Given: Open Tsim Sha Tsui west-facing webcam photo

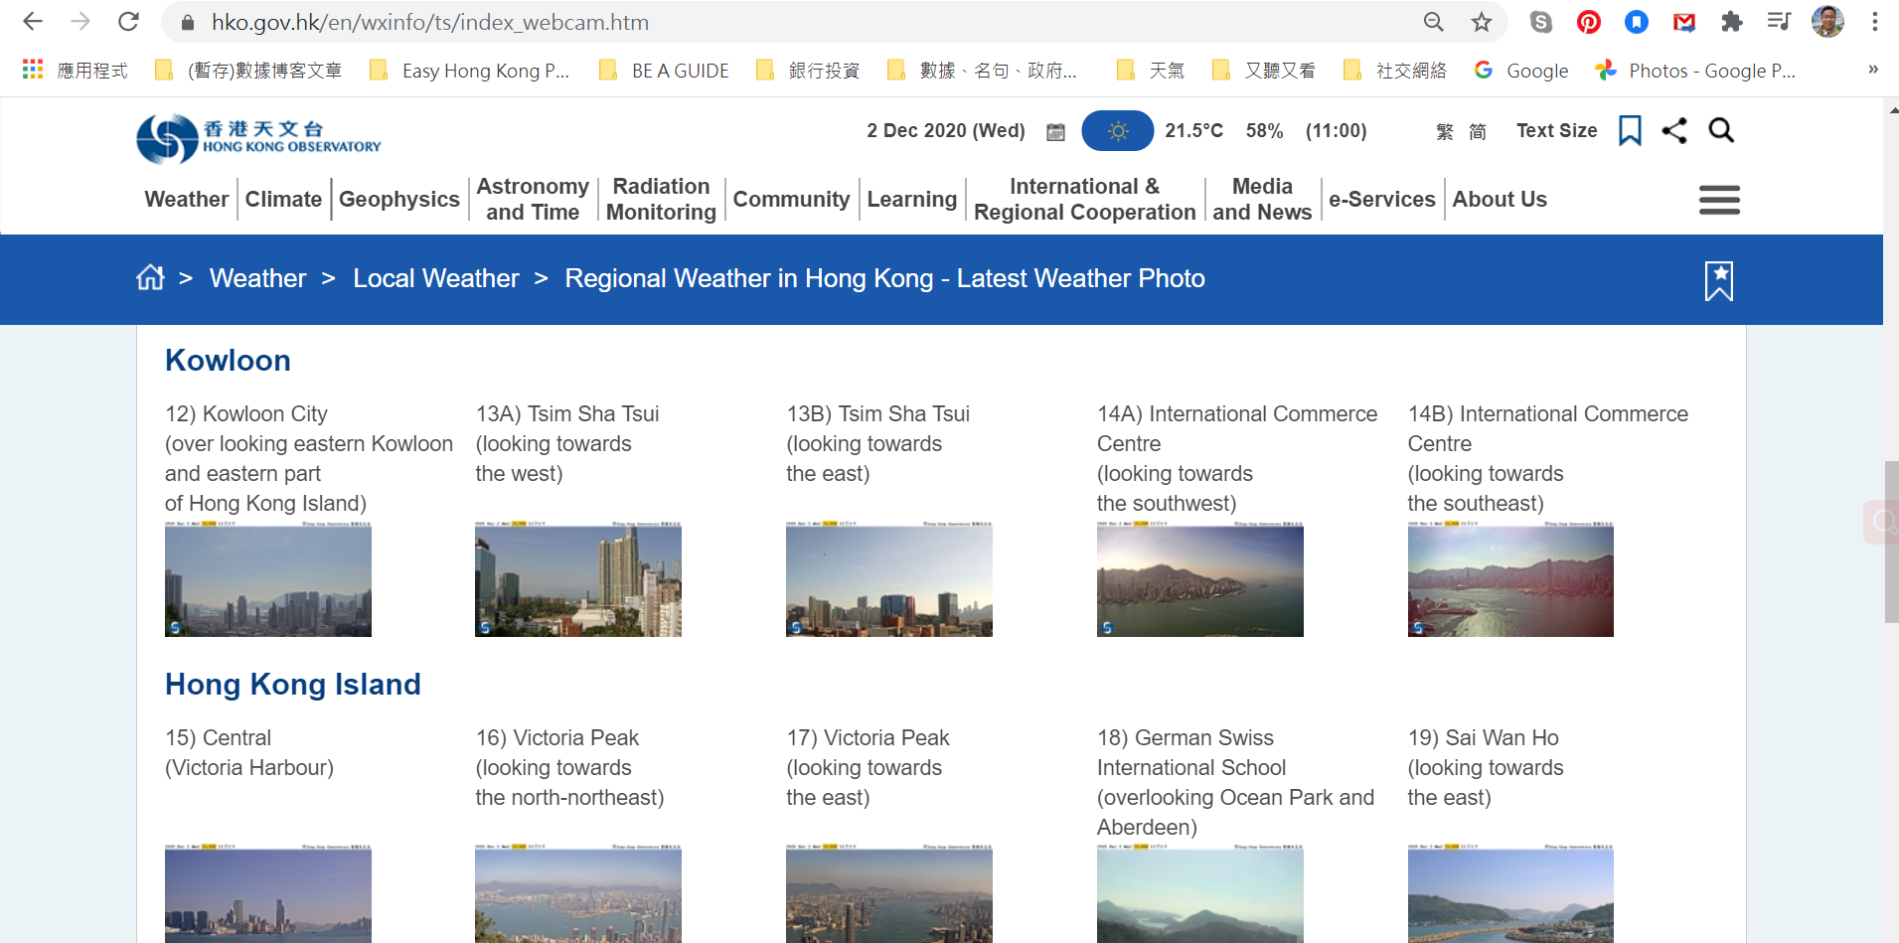Looking at the screenshot, I should 578,578.
